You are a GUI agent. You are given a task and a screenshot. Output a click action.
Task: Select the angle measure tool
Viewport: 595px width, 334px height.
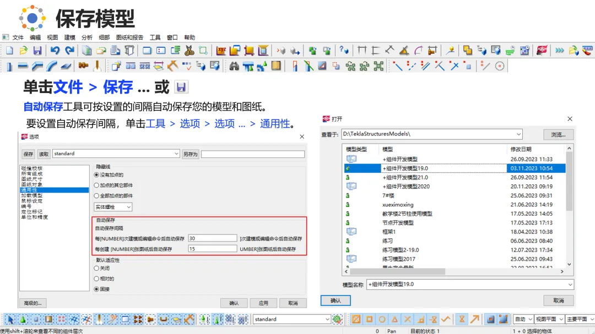(404, 51)
